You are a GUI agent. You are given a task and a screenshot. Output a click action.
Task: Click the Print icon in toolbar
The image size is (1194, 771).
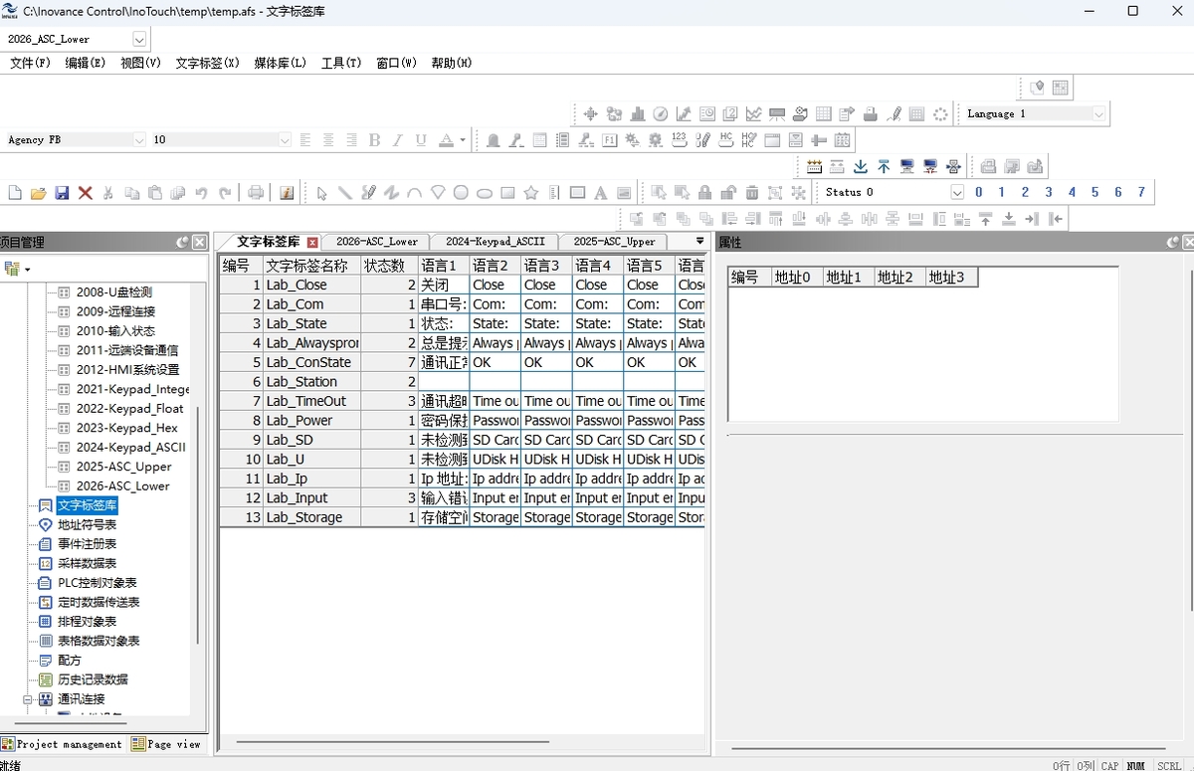pyautogui.click(x=256, y=193)
